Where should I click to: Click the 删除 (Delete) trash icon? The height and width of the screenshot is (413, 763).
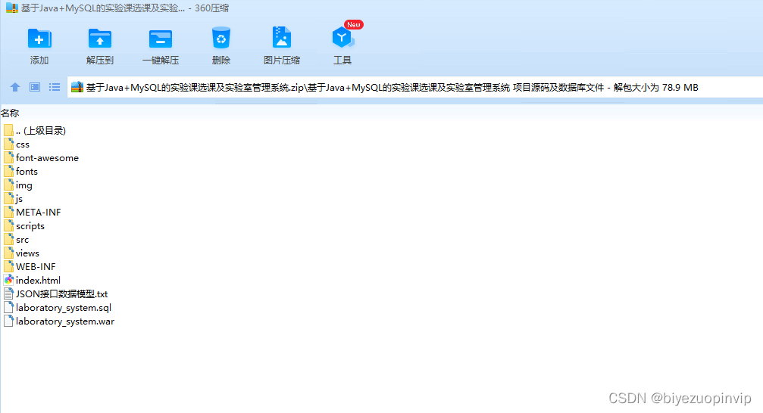pos(221,38)
